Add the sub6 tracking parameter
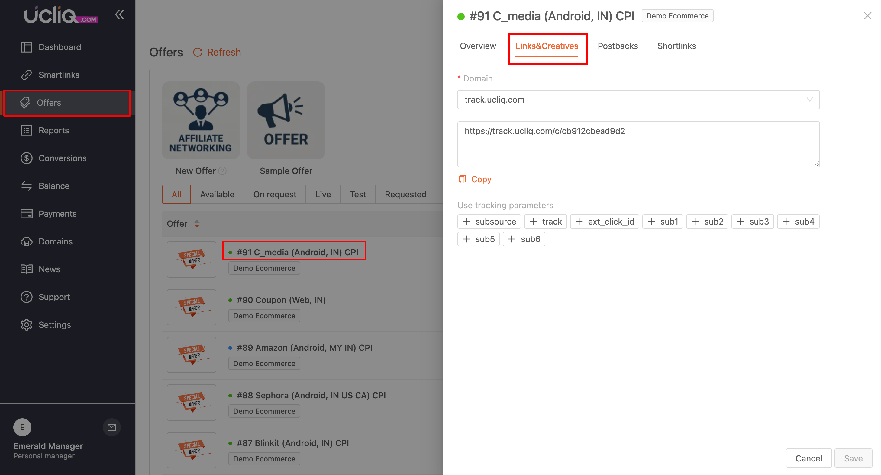 [524, 239]
